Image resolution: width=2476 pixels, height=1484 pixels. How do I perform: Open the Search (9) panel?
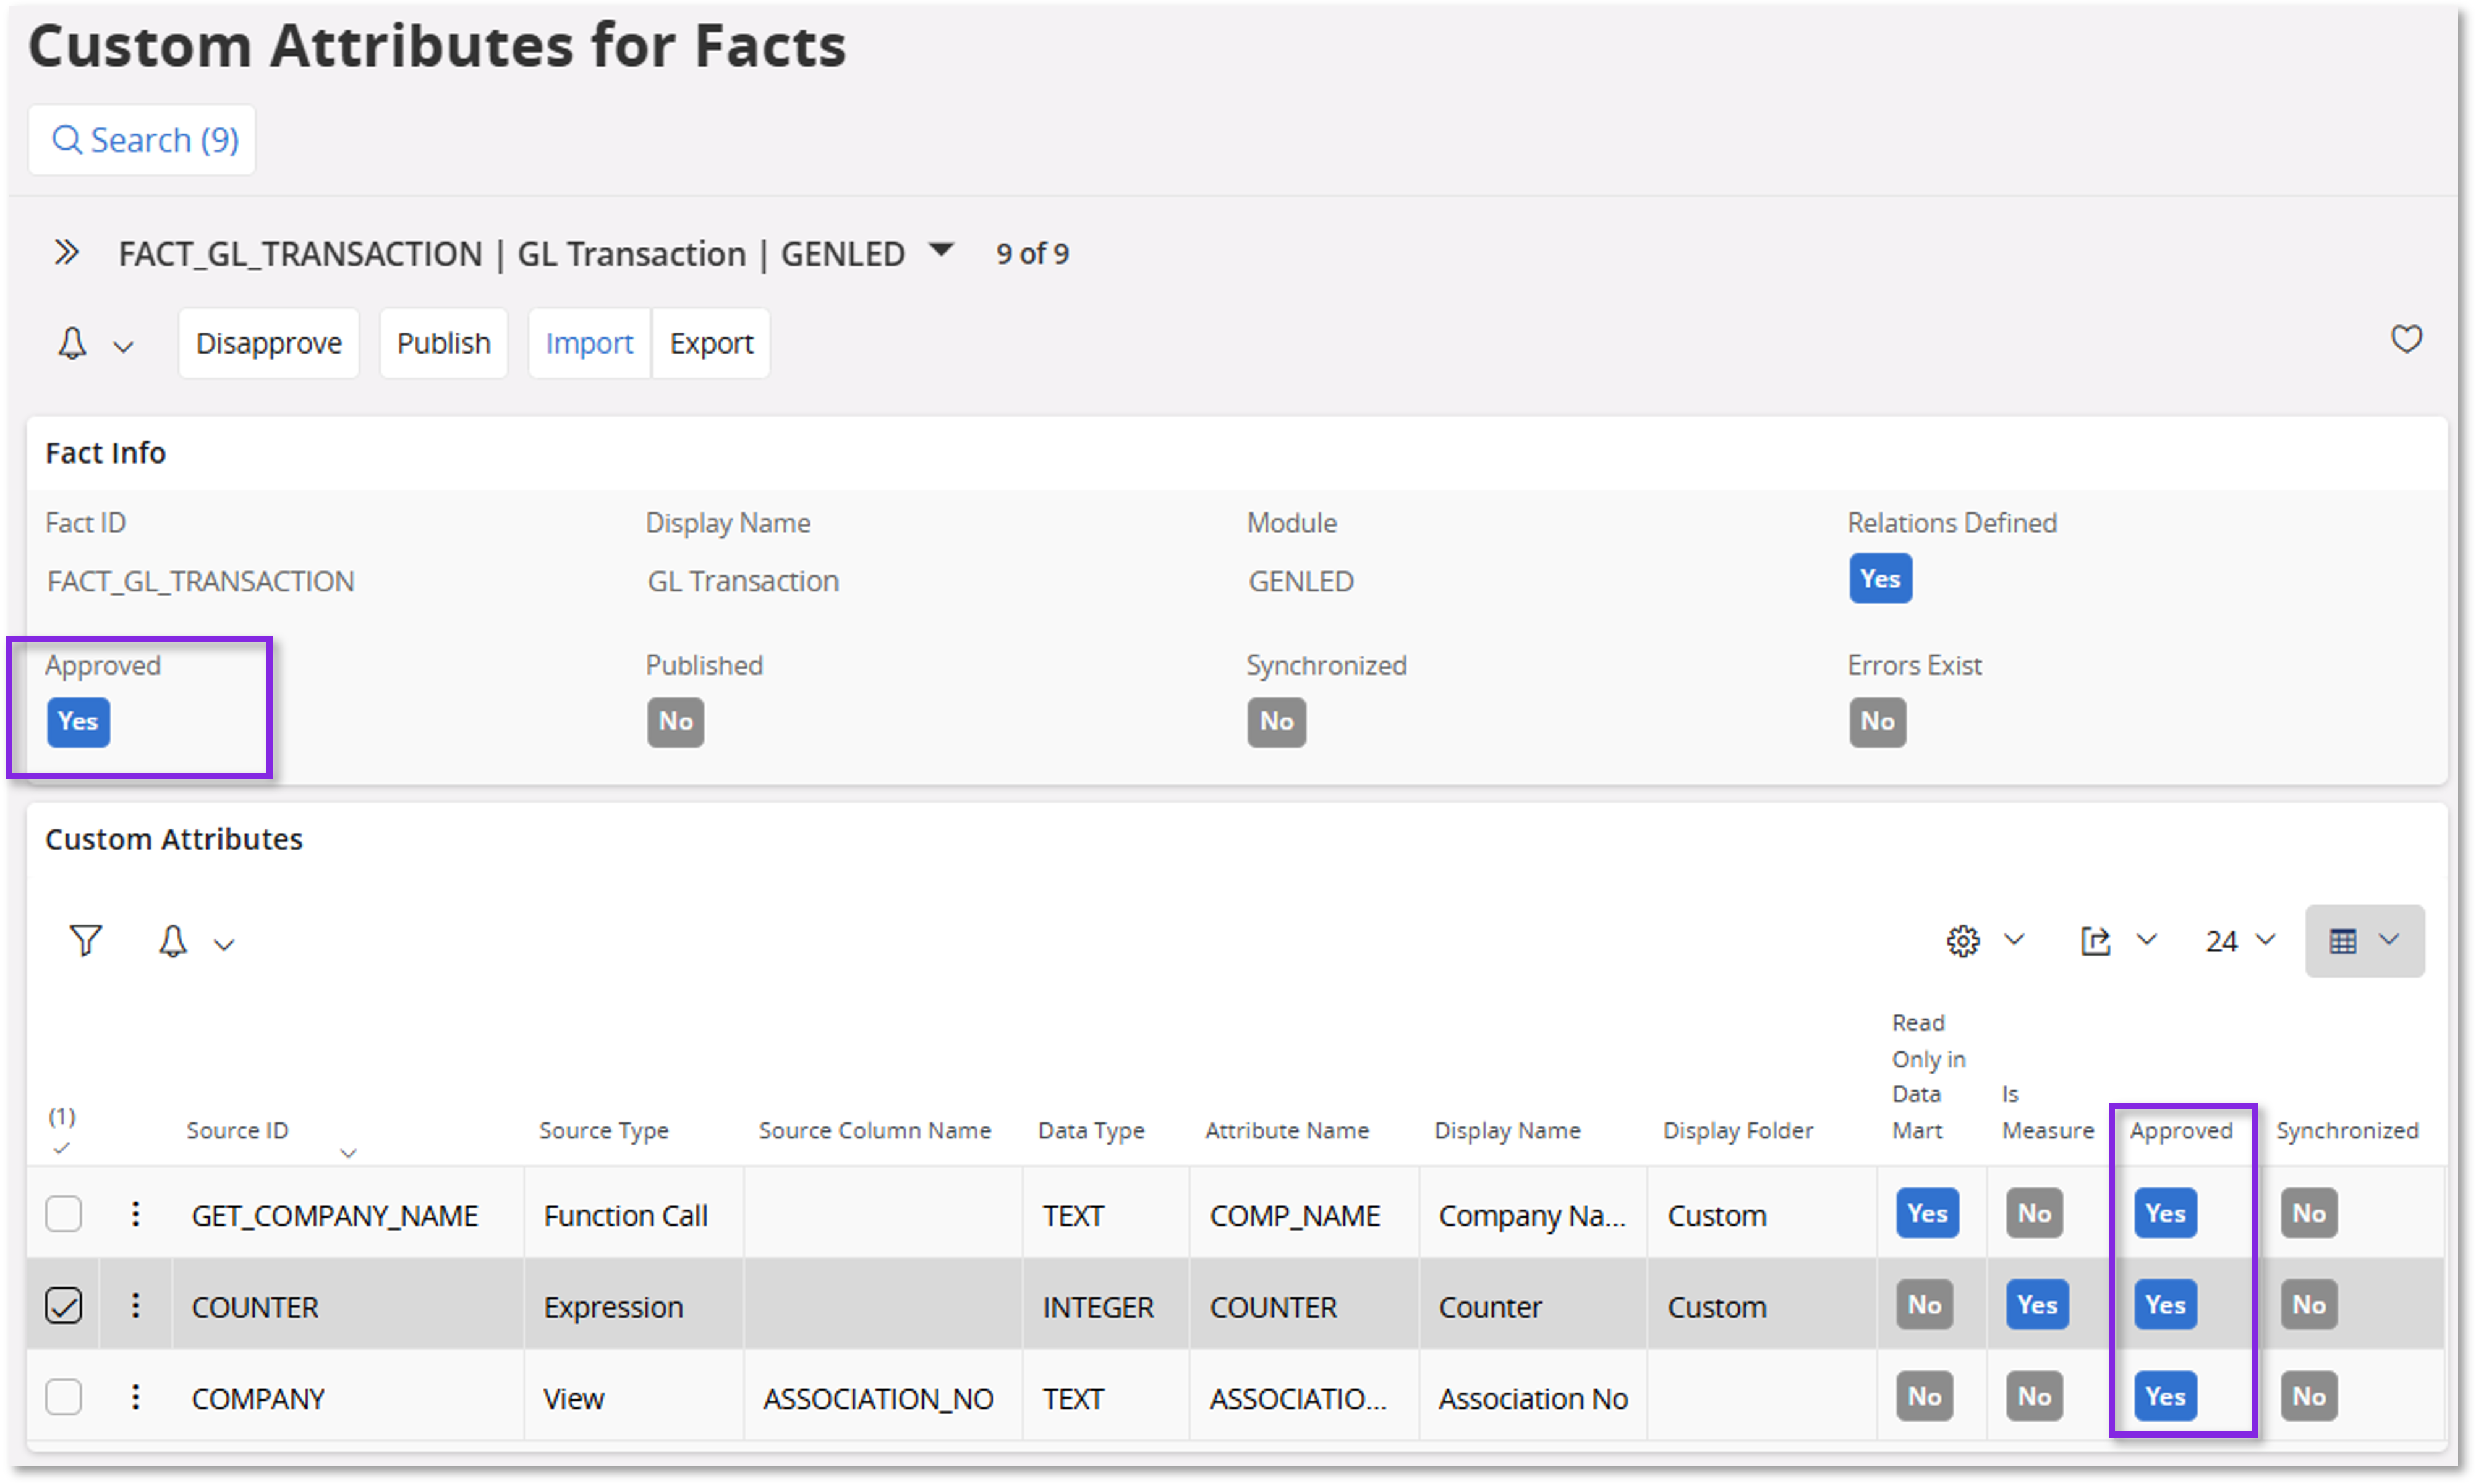(142, 140)
